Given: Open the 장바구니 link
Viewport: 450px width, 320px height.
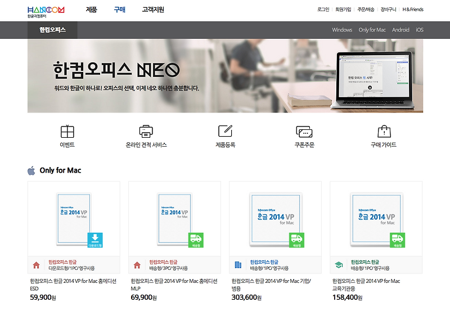Looking at the screenshot, I should click(x=388, y=10).
